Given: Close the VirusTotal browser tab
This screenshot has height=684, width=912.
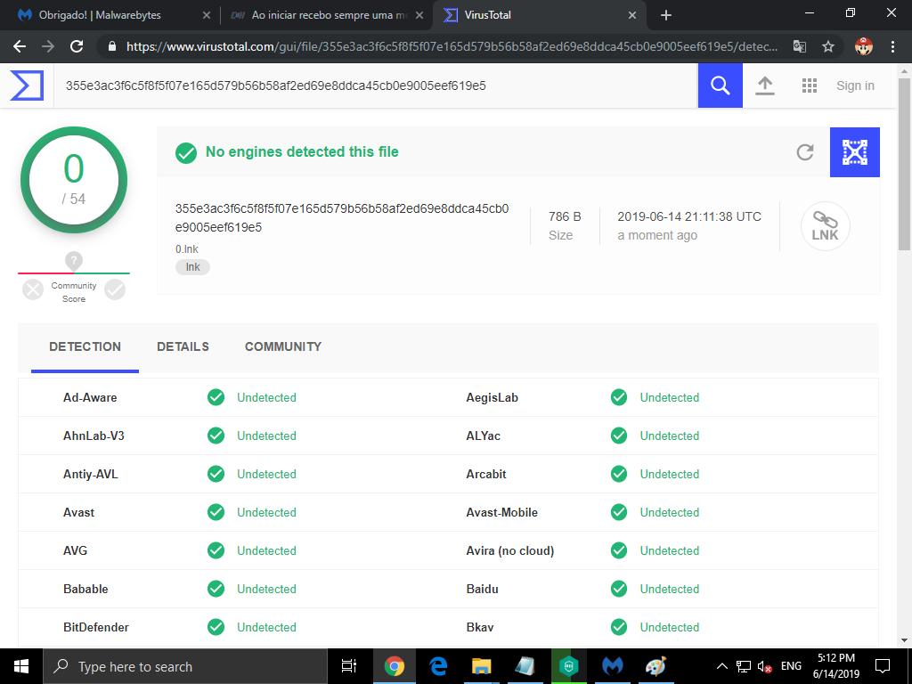Looking at the screenshot, I should (x=632, y=15).
